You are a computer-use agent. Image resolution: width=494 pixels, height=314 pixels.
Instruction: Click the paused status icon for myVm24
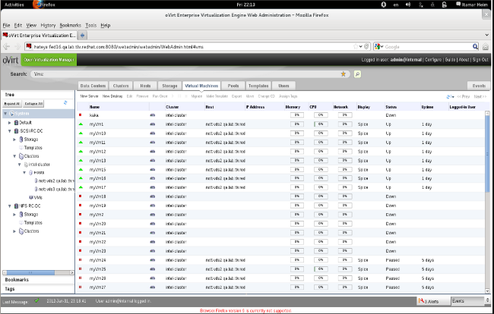click(x=81, y=260)
